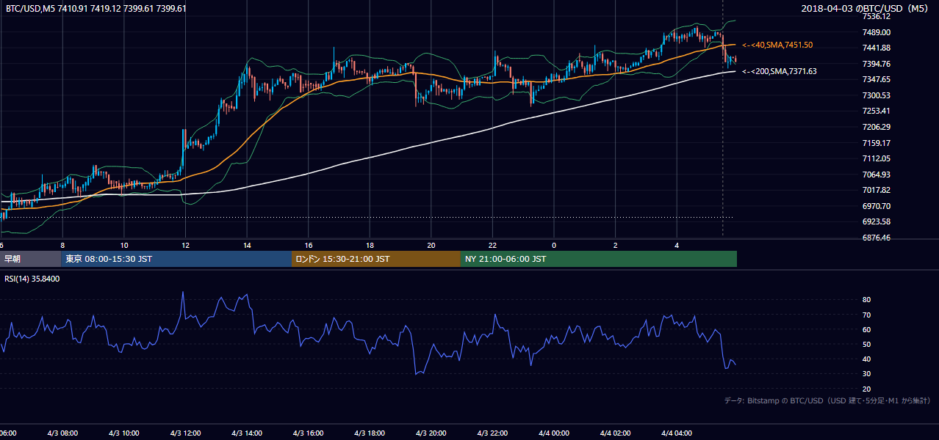Click price axis value 6923.58
Image resolution: width=939 pixels, height=440 pixels.
click(877, 221)
